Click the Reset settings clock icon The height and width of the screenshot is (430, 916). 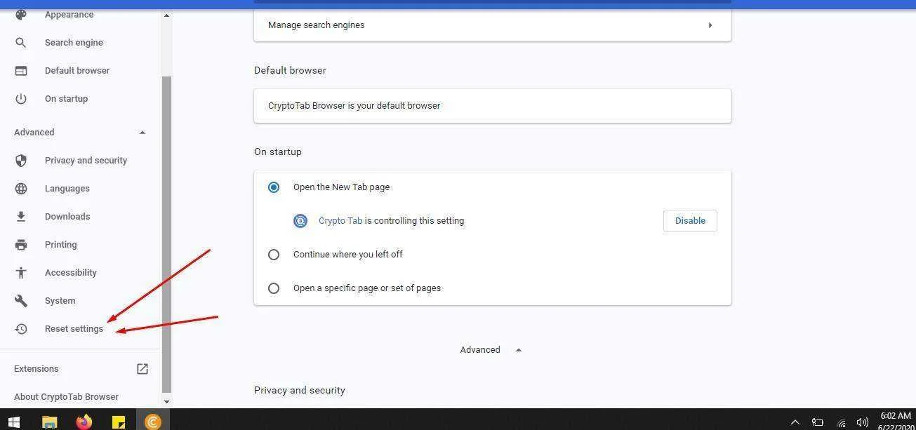[21, 329]
